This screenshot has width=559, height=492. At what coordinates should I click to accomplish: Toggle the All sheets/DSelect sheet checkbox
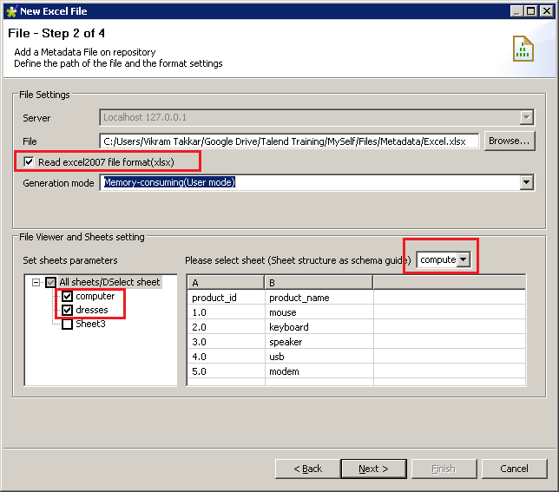[x=51, y=282]
